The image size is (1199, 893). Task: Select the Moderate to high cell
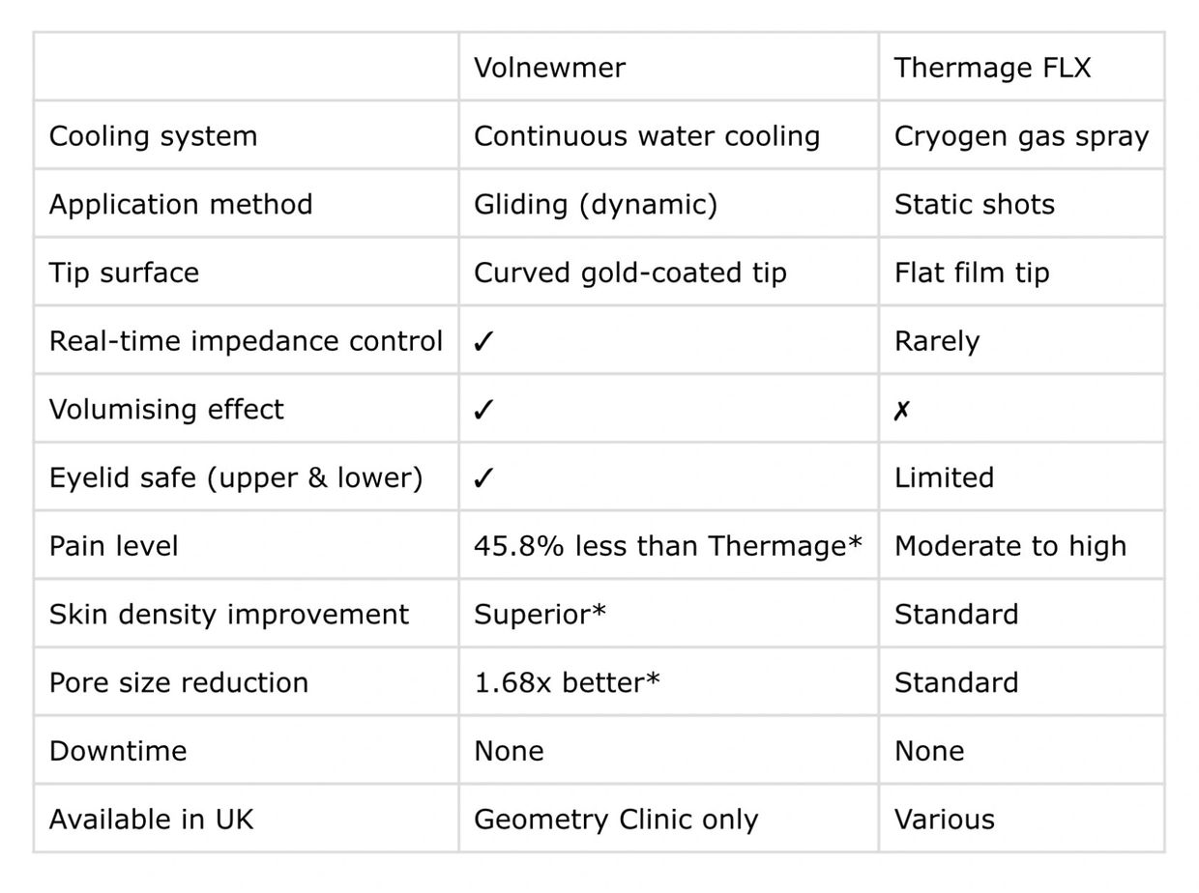[1009, 546]
